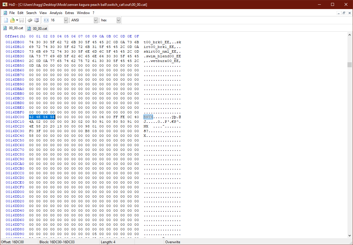The height and width of the screenshot is (245, 353).
Task: Click the 08 column header
Action: click(x=87, y=36)
